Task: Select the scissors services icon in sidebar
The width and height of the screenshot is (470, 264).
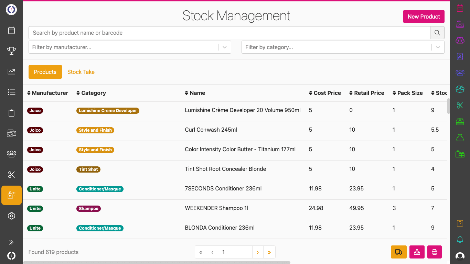Action: 11,175
